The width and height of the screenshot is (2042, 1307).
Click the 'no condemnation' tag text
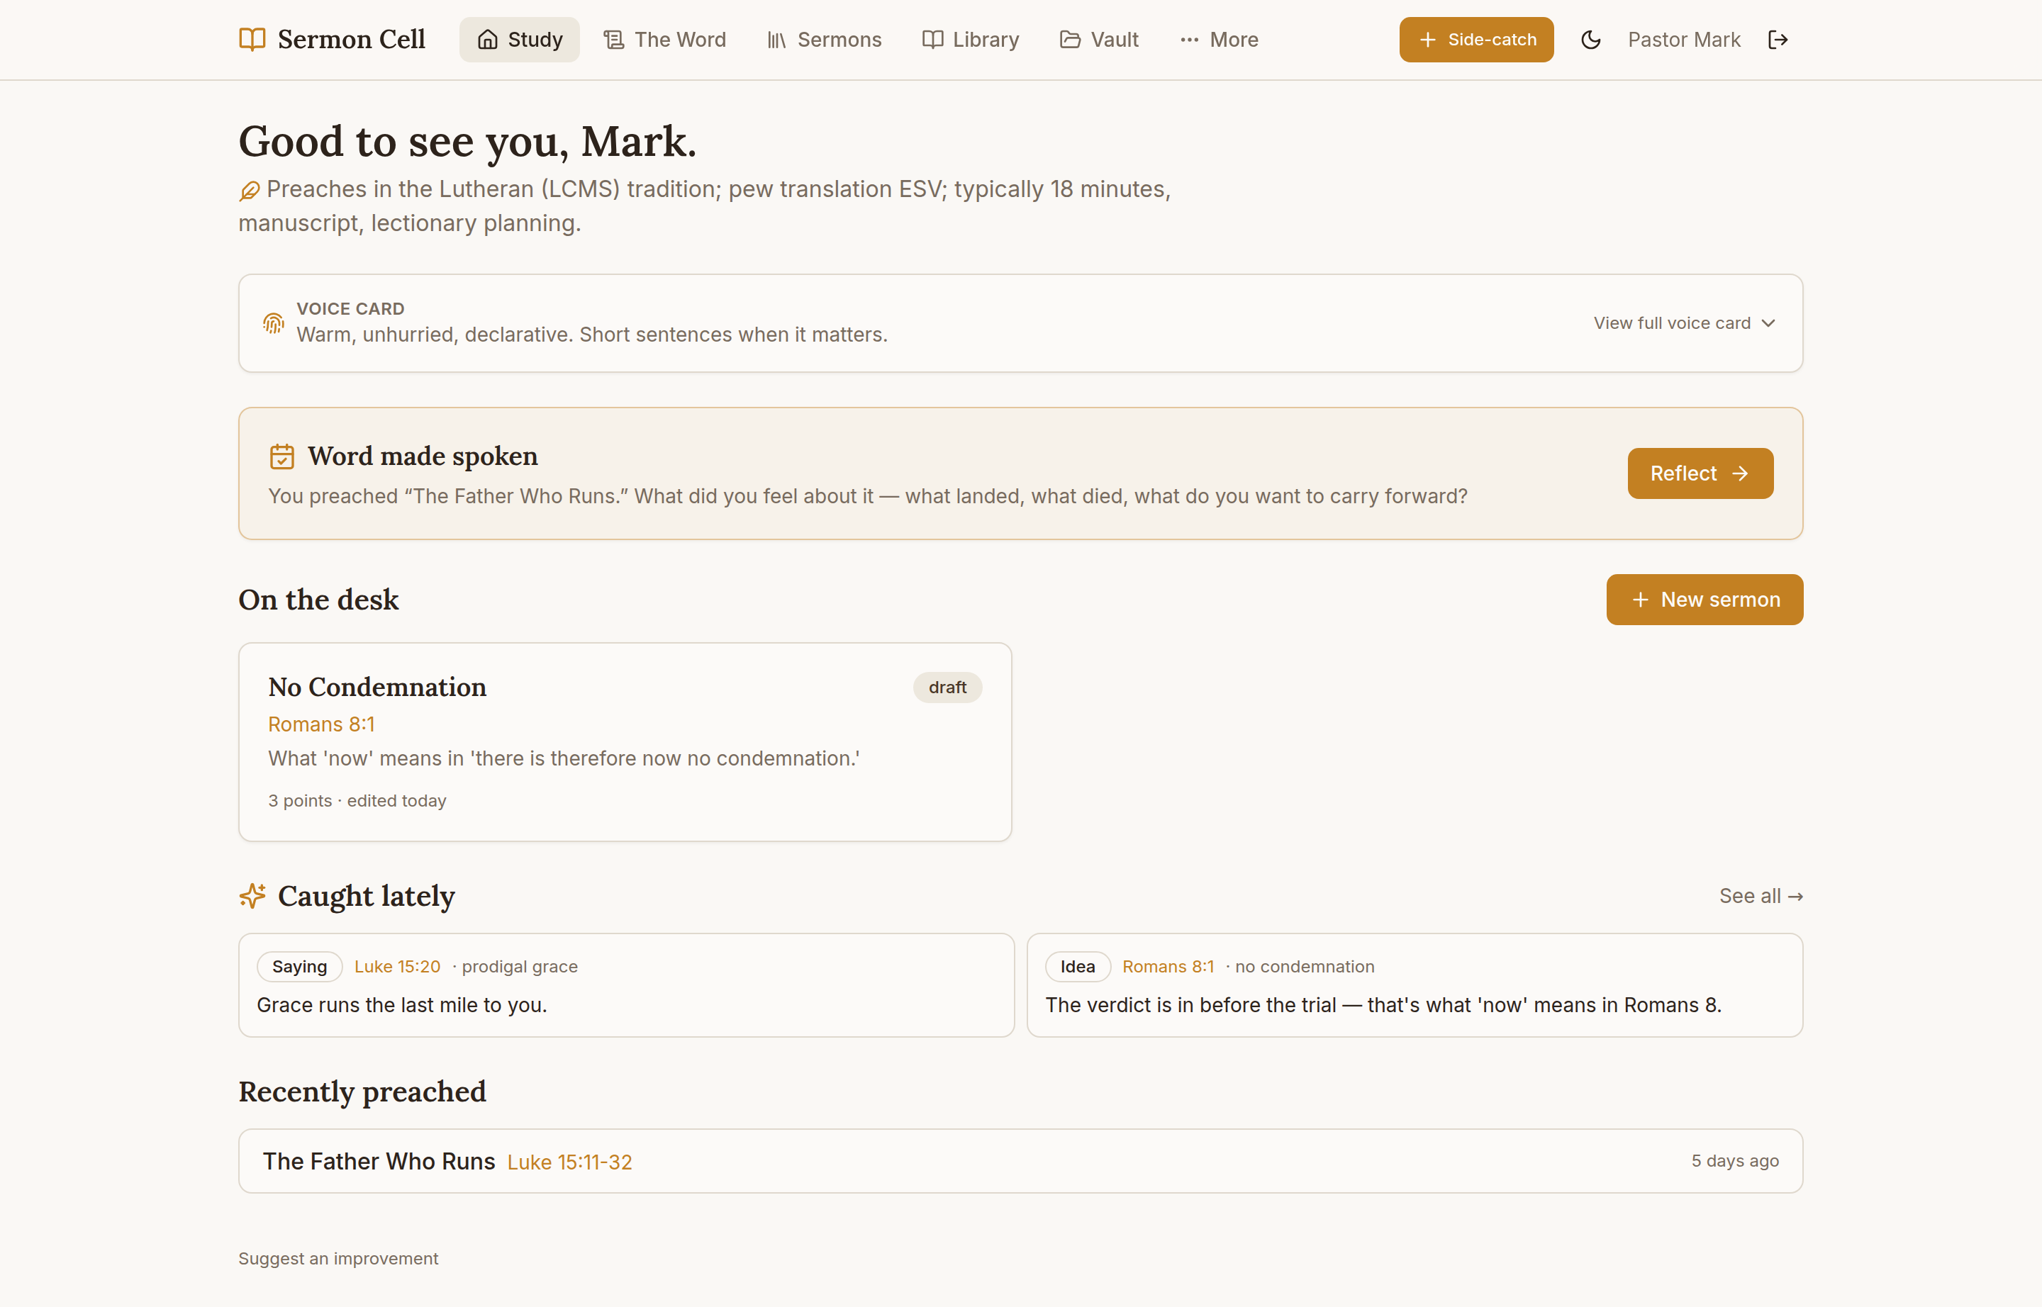pyautogui.click(x=1304, y=967)
